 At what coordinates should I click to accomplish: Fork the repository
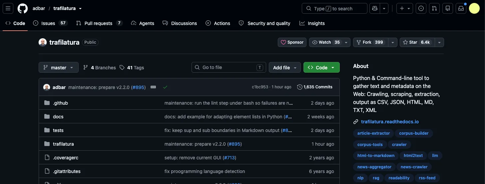pyautogui.click(x=371, y=42)
